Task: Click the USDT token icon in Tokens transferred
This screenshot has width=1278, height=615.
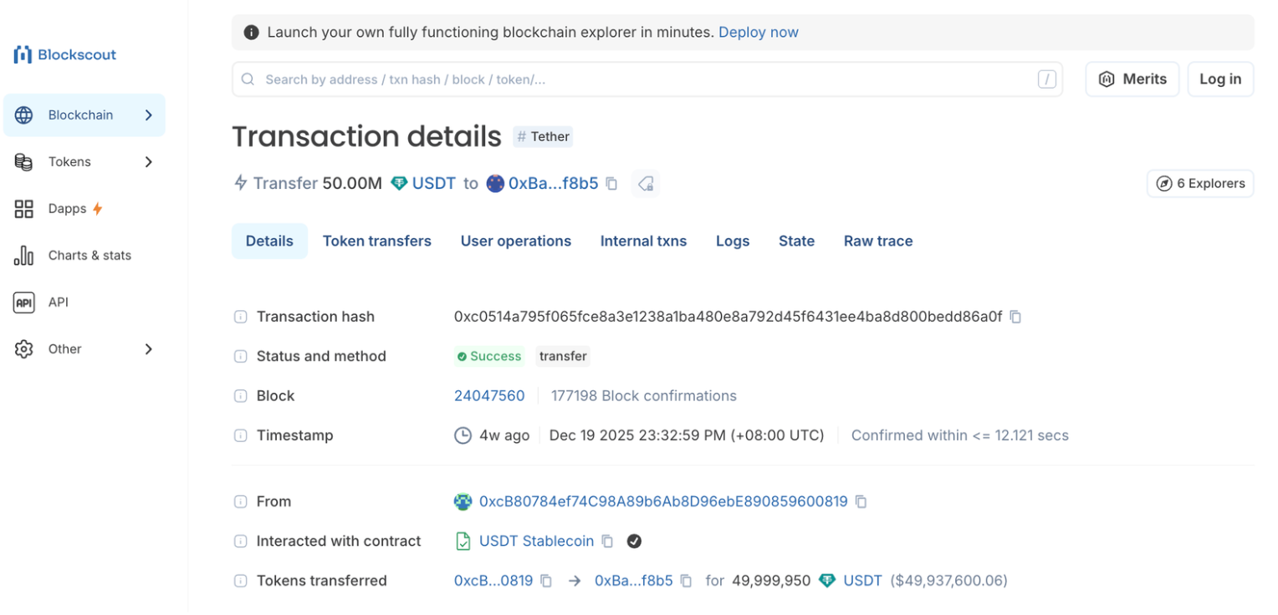Action: coord(827,580)
